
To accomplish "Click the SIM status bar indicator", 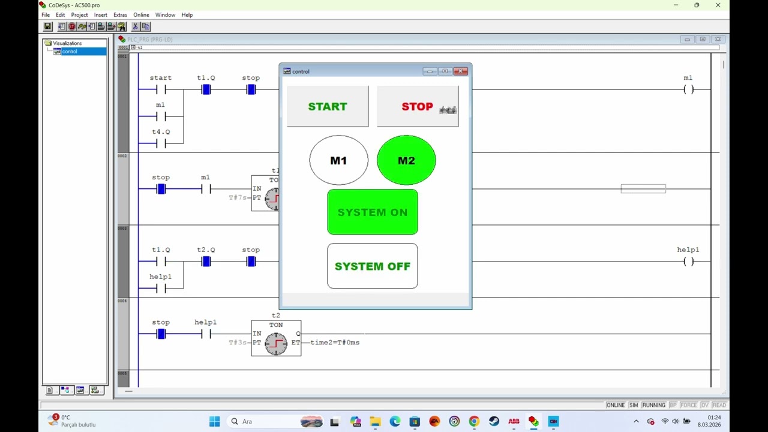I will pos(634,405).
